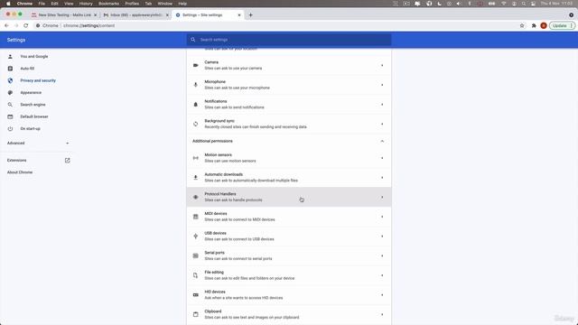
Task: Click the Motion sensors icon
Action: coord(196,158)
